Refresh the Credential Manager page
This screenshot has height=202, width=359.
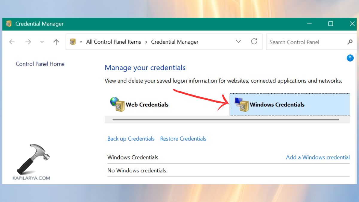[254, 42]
